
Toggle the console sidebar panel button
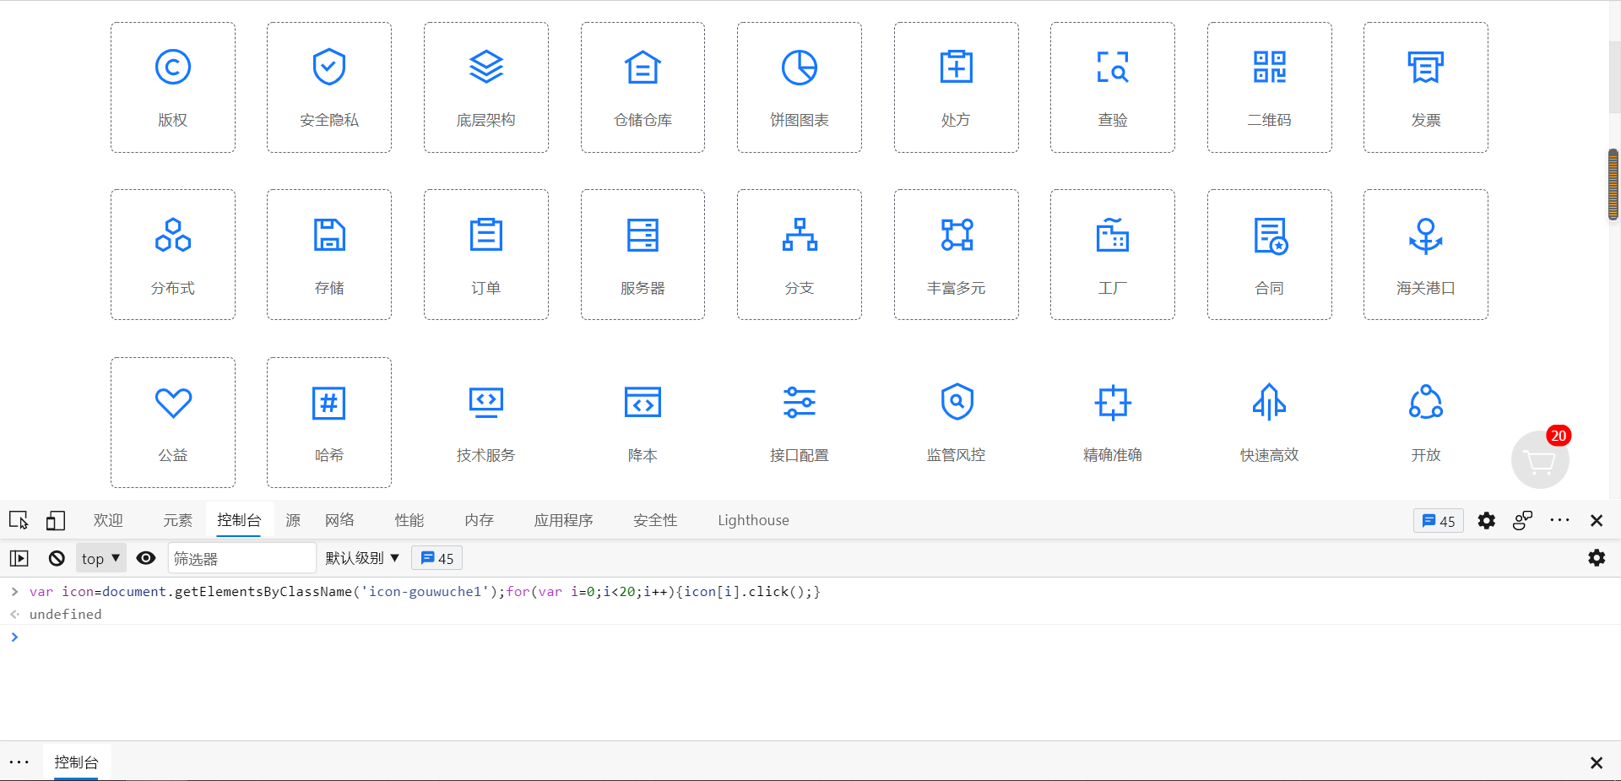pyautogui.click(x=19, y=558)
